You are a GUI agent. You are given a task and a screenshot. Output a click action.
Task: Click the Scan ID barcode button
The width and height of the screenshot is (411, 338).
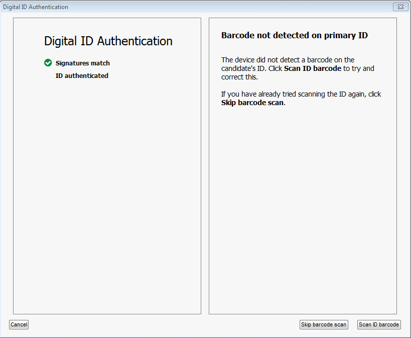click(379, 324)
